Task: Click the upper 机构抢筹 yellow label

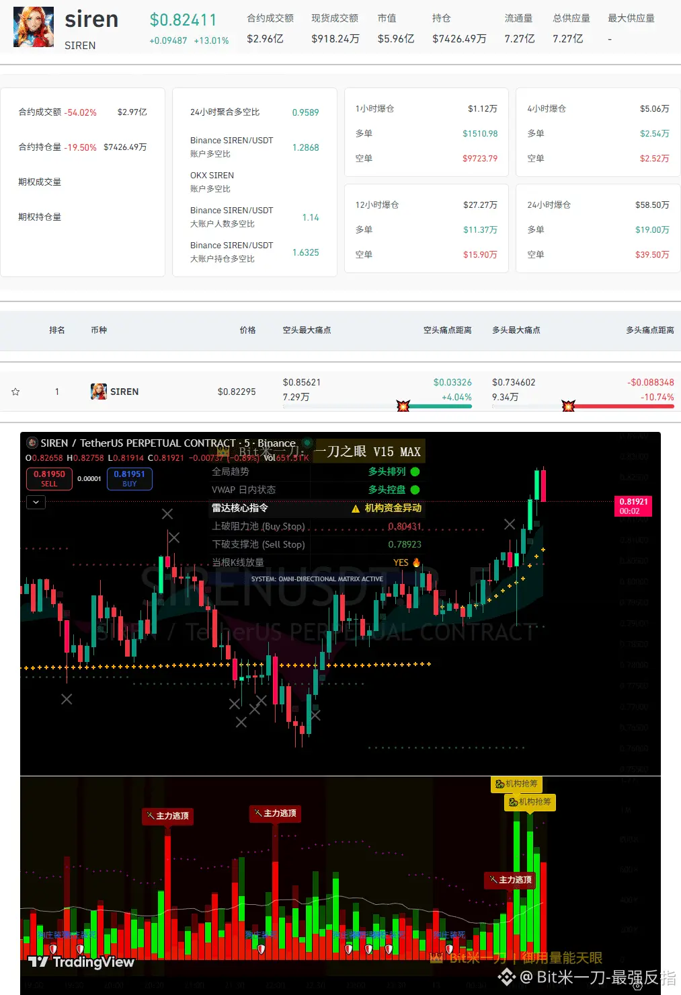Action: pos(516,784)
